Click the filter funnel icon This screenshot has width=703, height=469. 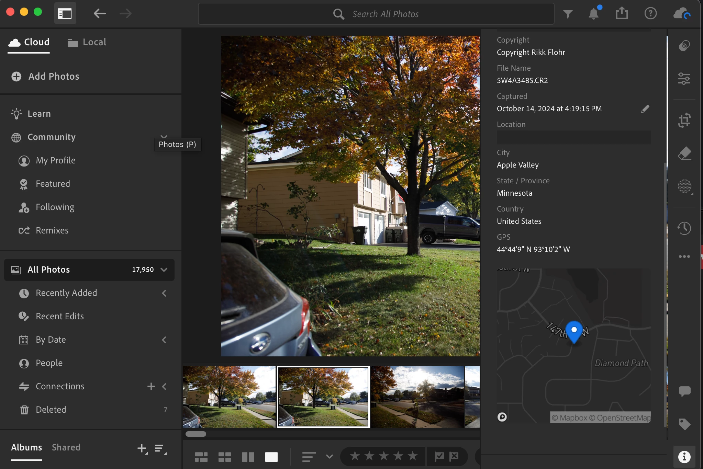(x=568, y=14)
